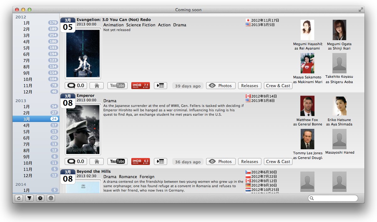Select 2012 10月 with 104 movies
The width and height of the screenshot is (377, 222).
pos(36,79)
